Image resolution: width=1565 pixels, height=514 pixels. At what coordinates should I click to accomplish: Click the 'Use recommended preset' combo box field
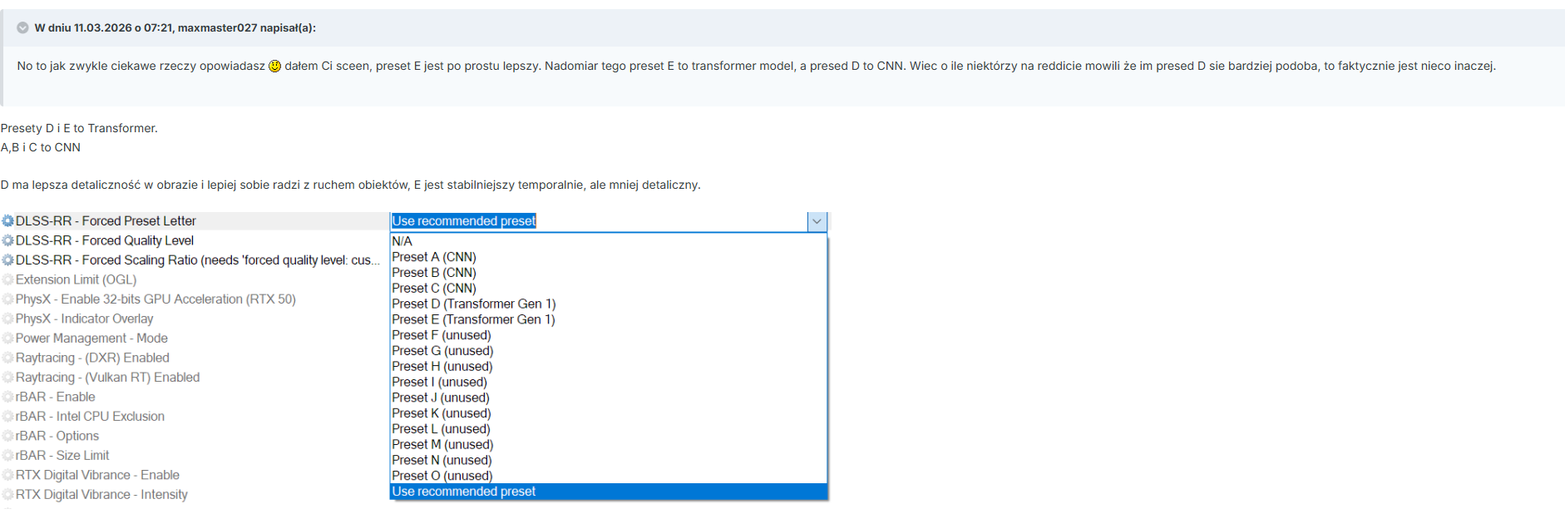[x=597, y=221]
